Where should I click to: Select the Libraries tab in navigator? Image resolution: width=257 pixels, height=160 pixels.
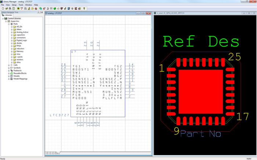click(x=7, y=15)
